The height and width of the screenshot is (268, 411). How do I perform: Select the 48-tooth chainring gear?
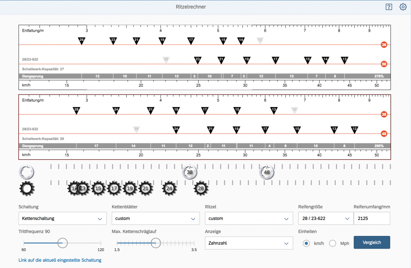tap(267, 172)
